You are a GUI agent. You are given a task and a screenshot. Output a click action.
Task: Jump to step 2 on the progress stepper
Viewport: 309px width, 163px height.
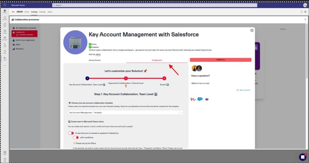point(126,78)
